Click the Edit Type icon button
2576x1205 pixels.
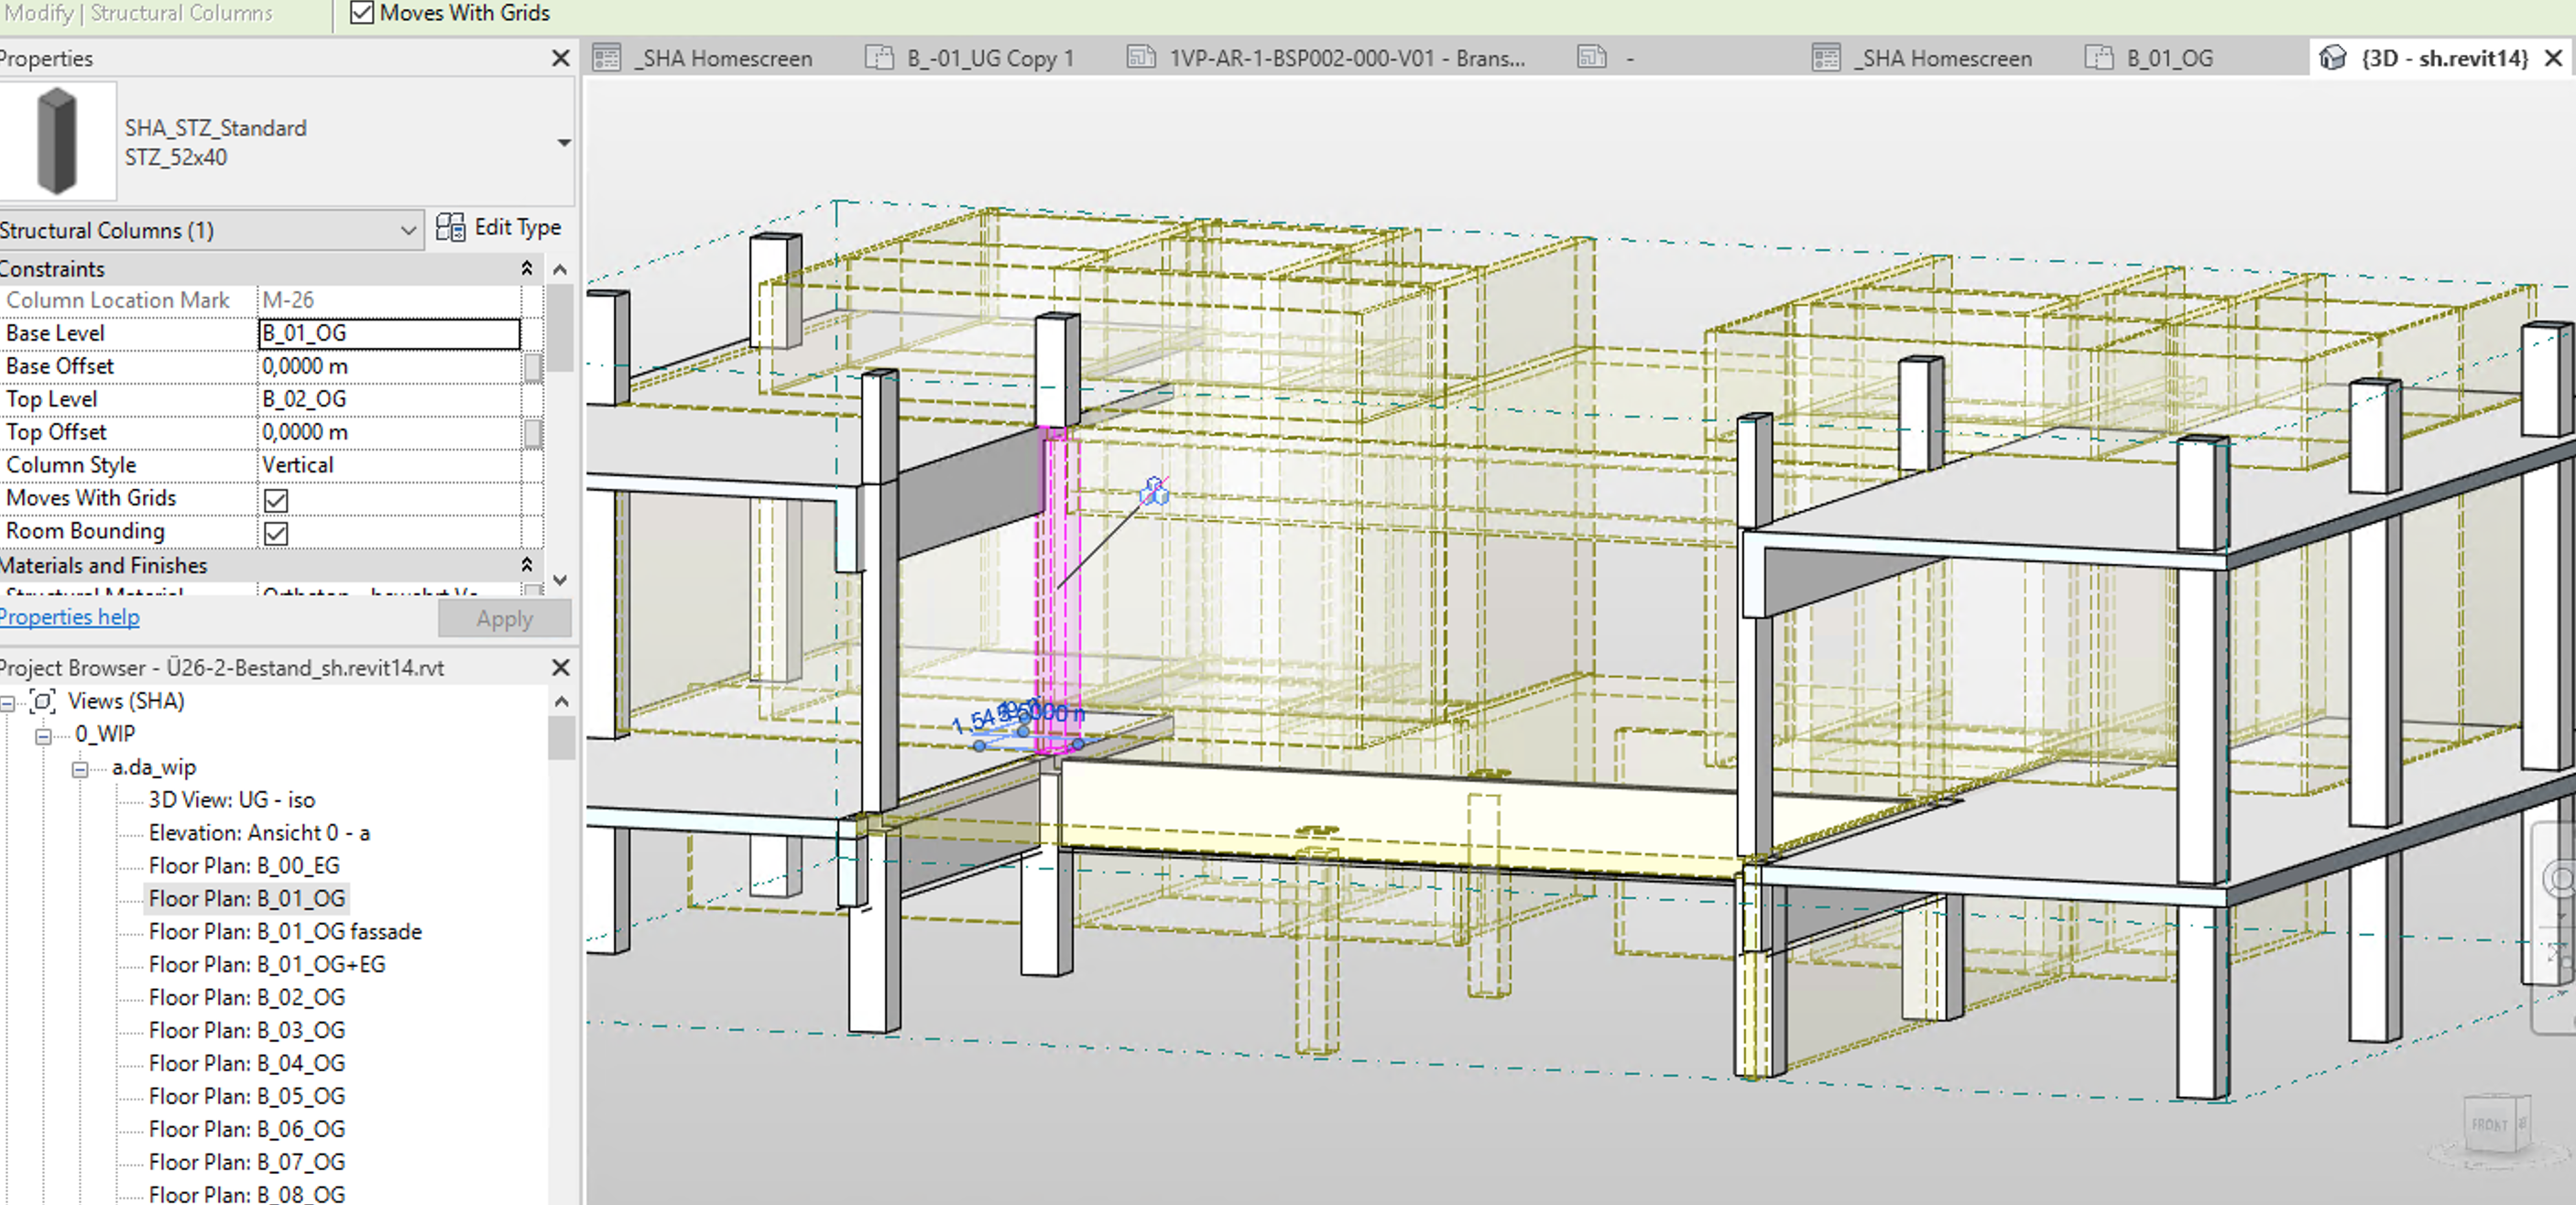[x=451, y=228]
